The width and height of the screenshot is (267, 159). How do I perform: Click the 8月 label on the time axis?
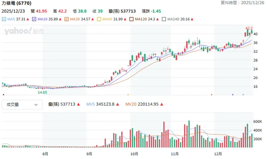(45, 154)
